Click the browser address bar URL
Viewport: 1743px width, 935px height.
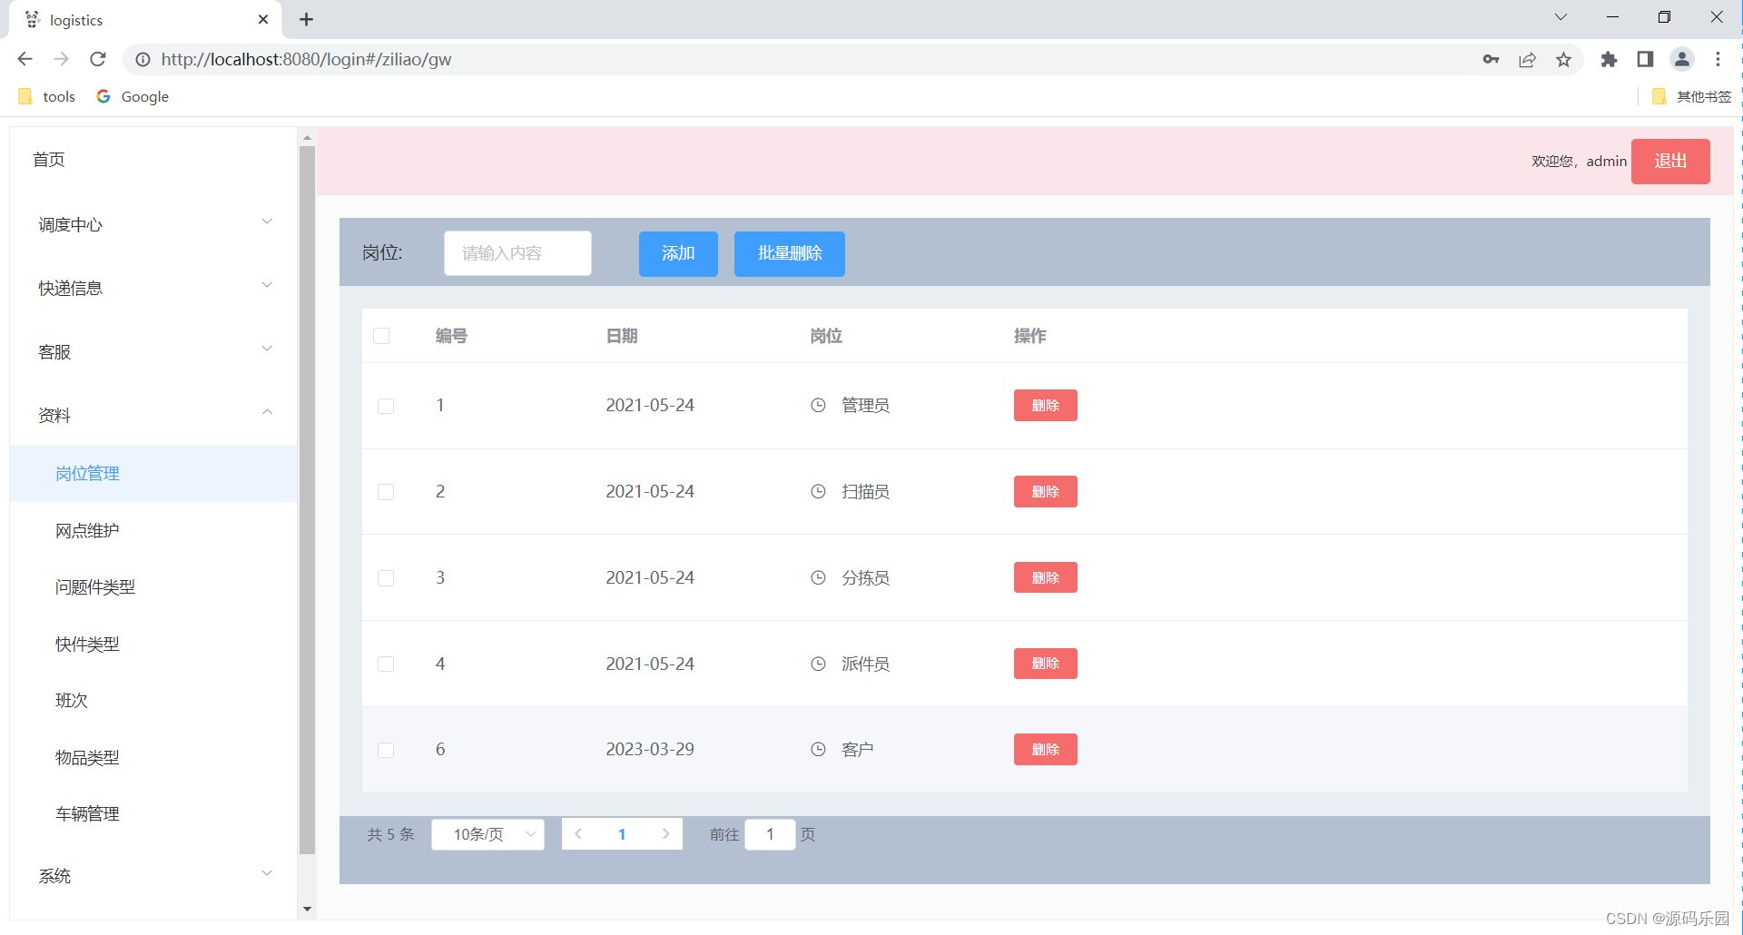coord(306,59)
